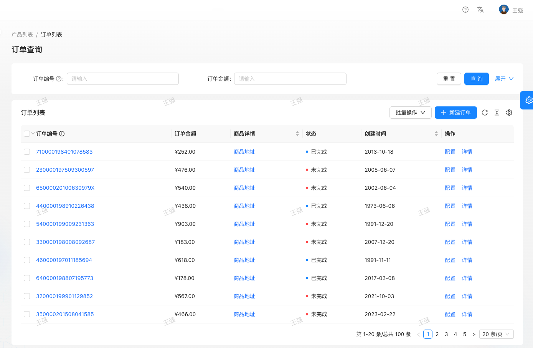Create a new order with 新建订单
The image size is (533, 348).
coord(456,113)
